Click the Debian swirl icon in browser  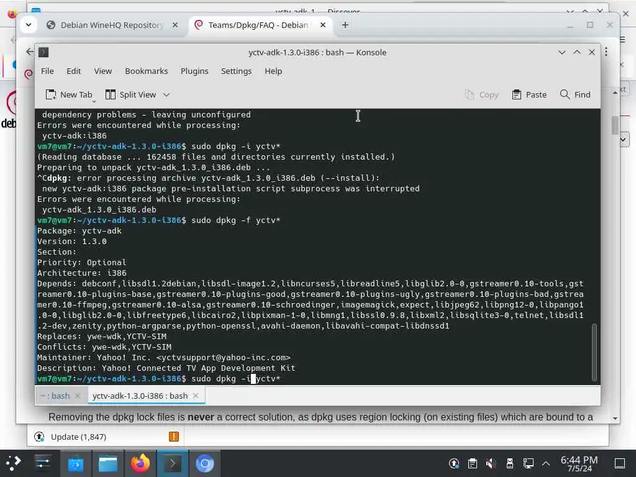click(x=29, y=75)
